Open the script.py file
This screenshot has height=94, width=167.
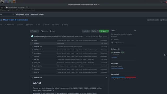click(x=37, y=72)
